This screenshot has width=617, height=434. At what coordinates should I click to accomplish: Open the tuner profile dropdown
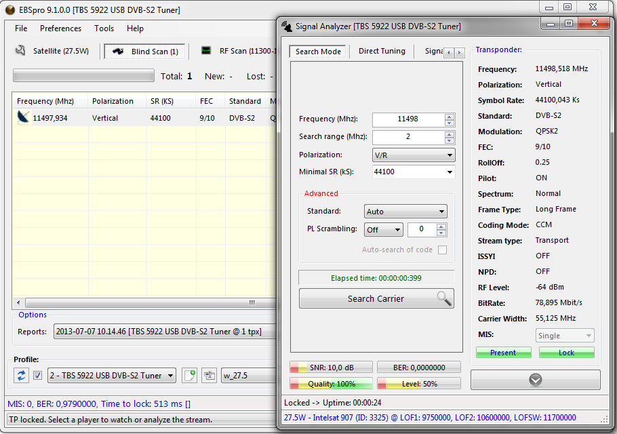tap(112, 376)
